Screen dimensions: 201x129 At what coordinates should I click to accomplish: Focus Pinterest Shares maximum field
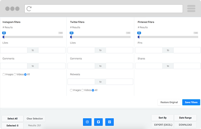[x=187, y=66]
